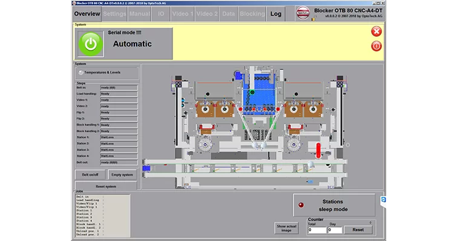The image size is (457, 241).
Task: Click the green power button icon
Action: 91,44
